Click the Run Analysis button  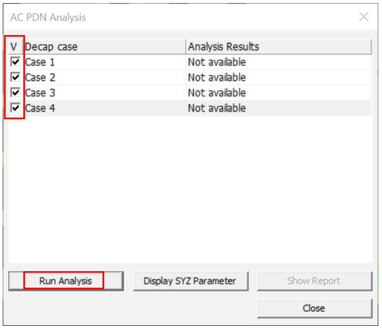65,281
